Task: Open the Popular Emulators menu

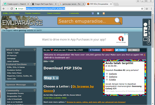Action: coord(33,13)
